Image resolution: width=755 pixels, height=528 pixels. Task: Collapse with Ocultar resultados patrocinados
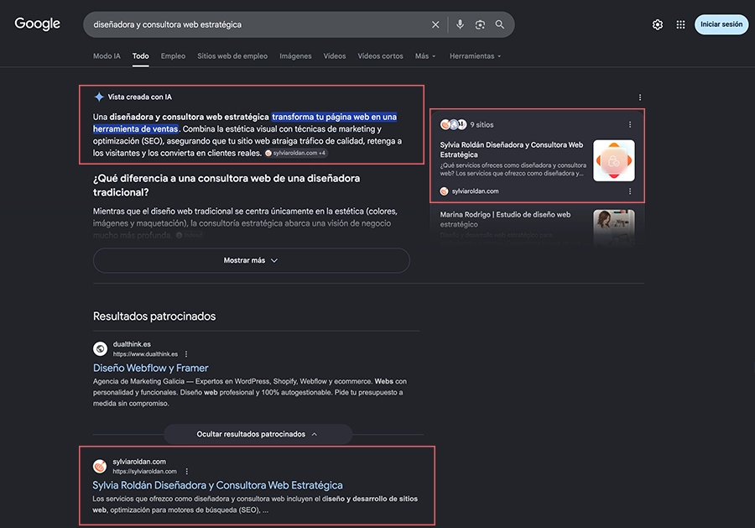click(x=258, y=434)
